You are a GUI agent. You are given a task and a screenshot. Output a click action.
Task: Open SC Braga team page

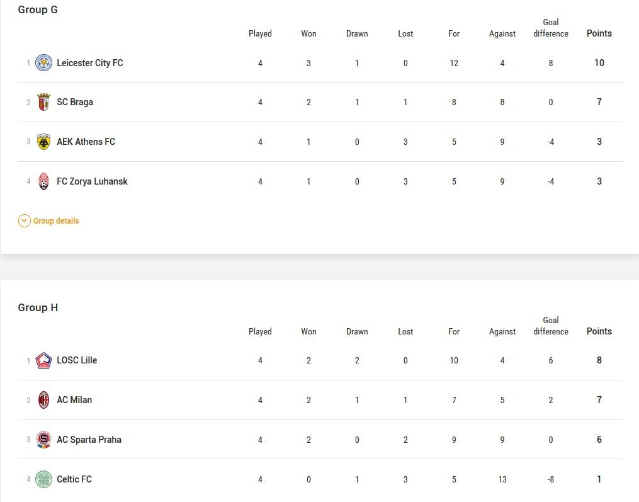pyautogui.click(x=74, y=102)
